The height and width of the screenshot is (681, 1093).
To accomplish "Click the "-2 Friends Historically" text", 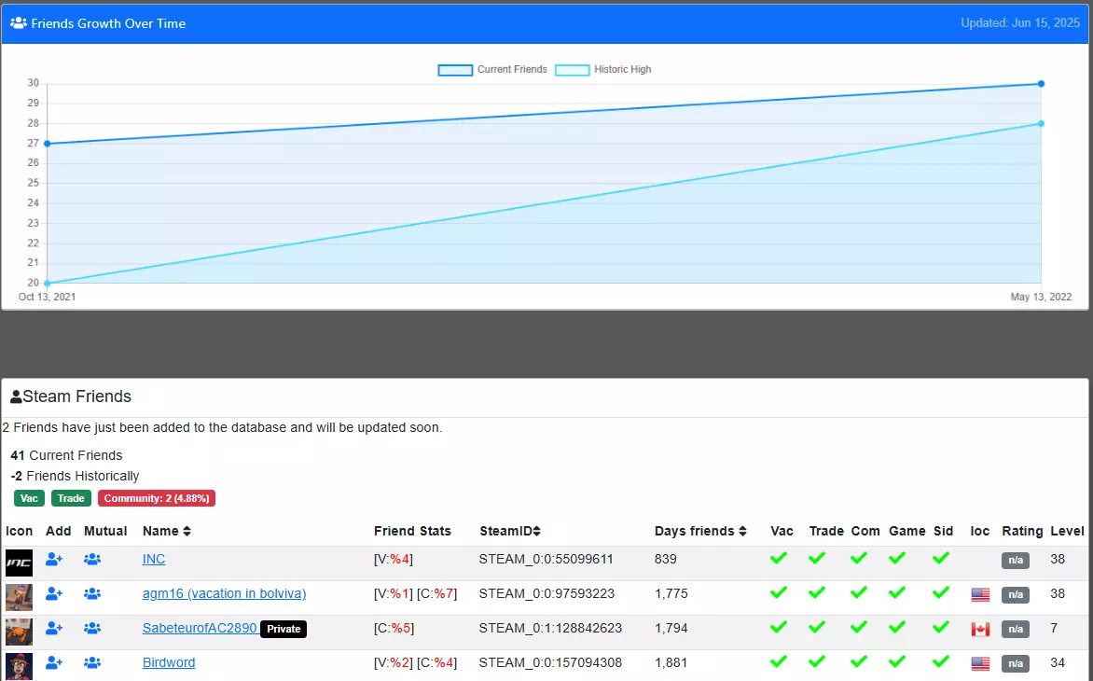I will point(75,476).
